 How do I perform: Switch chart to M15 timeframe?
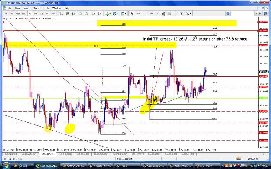(18, 13)
